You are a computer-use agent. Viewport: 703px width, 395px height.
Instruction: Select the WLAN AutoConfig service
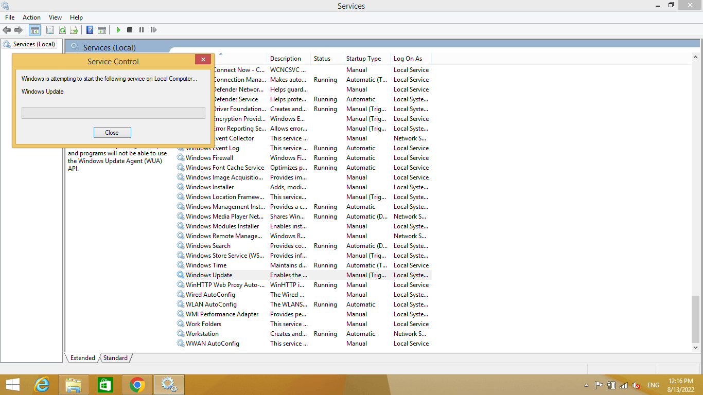[x=304, y=304]
